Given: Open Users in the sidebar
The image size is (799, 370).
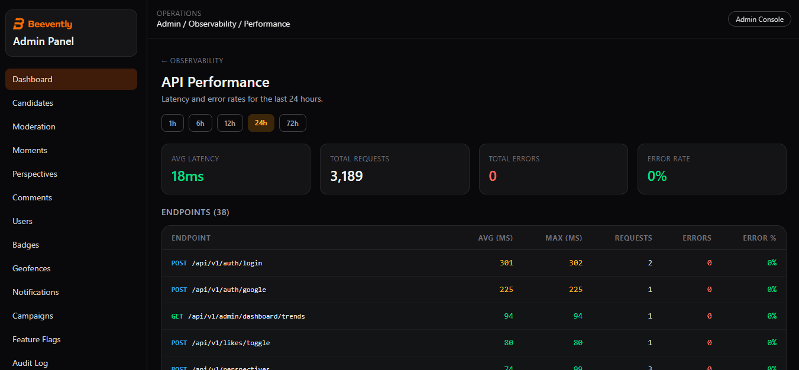Looking at the screenshot, I should pyautogui.click(x=71, y=221).
